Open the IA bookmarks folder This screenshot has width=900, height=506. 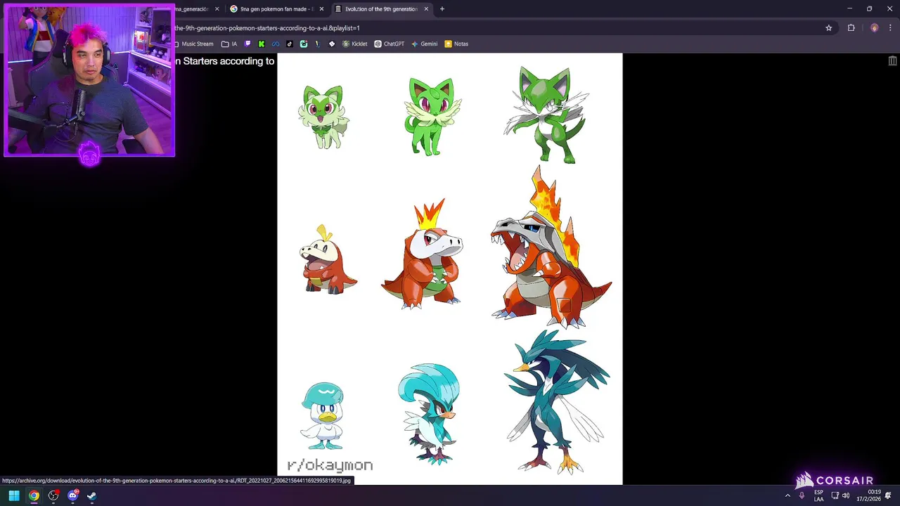[x=229, y=44]
